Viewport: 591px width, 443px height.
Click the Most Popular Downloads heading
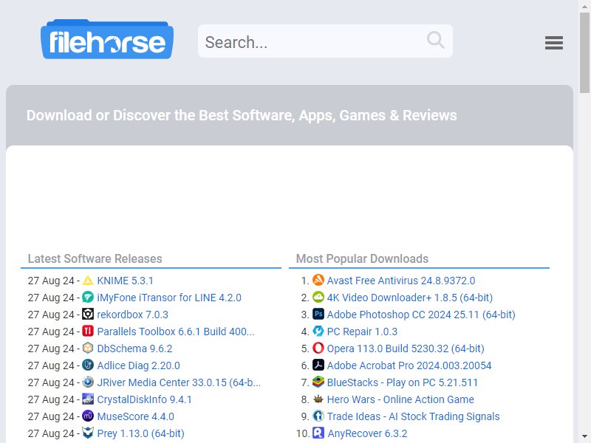click(362, 258)
